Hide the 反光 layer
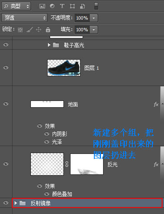The width and height of the screenshot is (164, 214). click(x=6, y=164)
